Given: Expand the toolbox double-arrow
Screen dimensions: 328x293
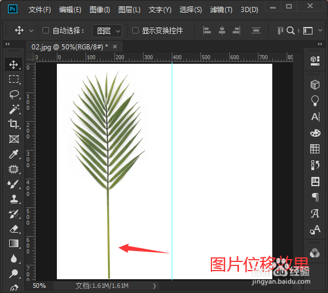Looking at the screenshot, I should [x=7, y=44].
